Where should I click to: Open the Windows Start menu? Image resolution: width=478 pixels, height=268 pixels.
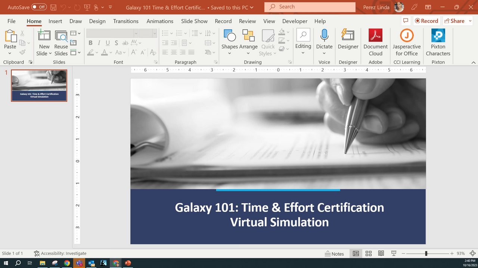point(6,263)
